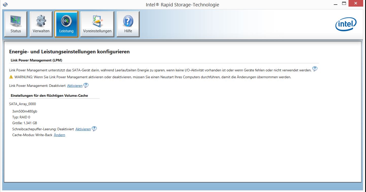Open the Status tab

(x=16, y=24)
